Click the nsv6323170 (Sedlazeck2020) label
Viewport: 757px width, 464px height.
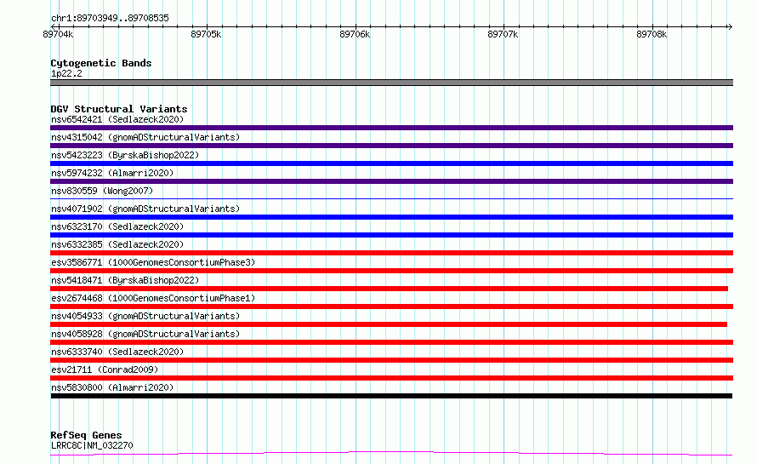coord(117,226)
